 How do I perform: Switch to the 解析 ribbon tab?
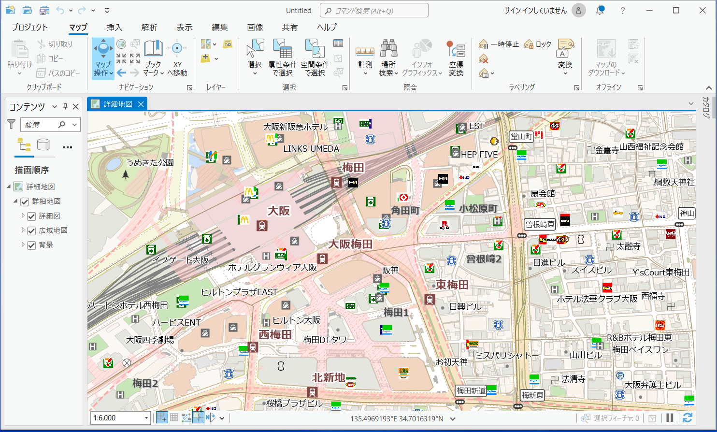149,28
